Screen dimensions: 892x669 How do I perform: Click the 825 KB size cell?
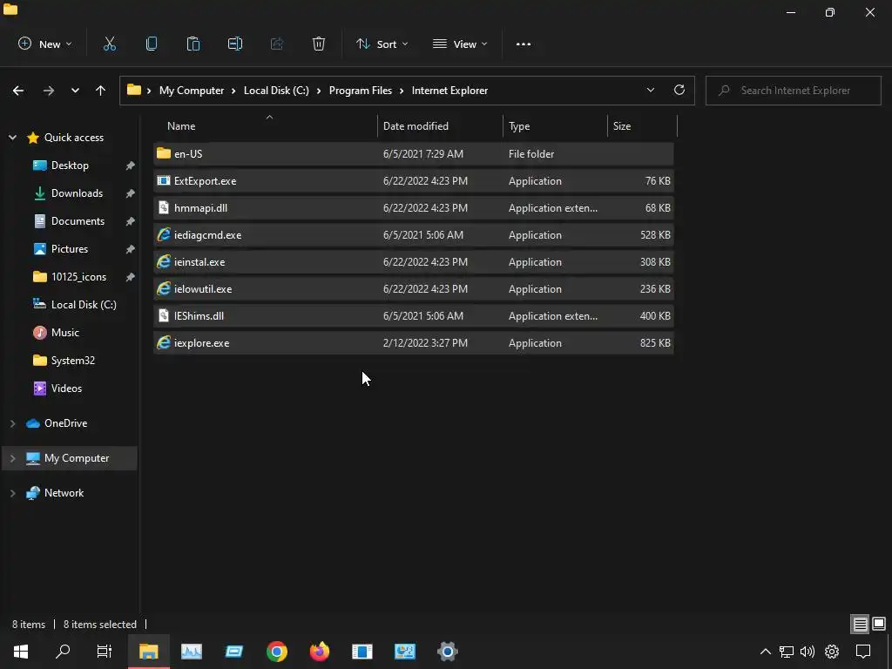coord(655,343)
